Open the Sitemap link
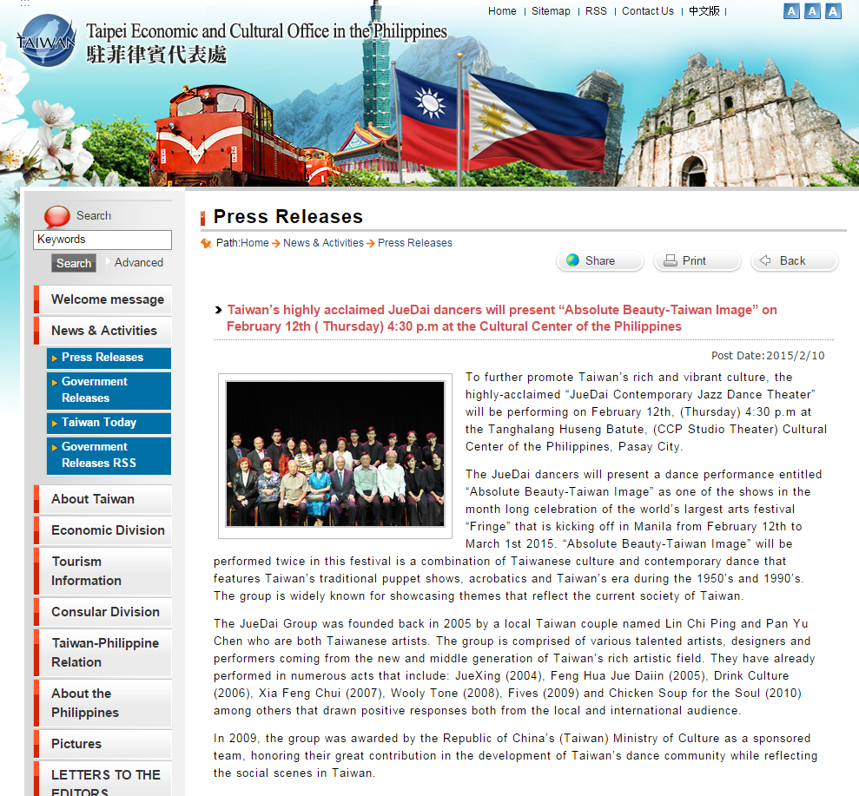The width and height of the screenshot is (859, 796). pos(551,11)
